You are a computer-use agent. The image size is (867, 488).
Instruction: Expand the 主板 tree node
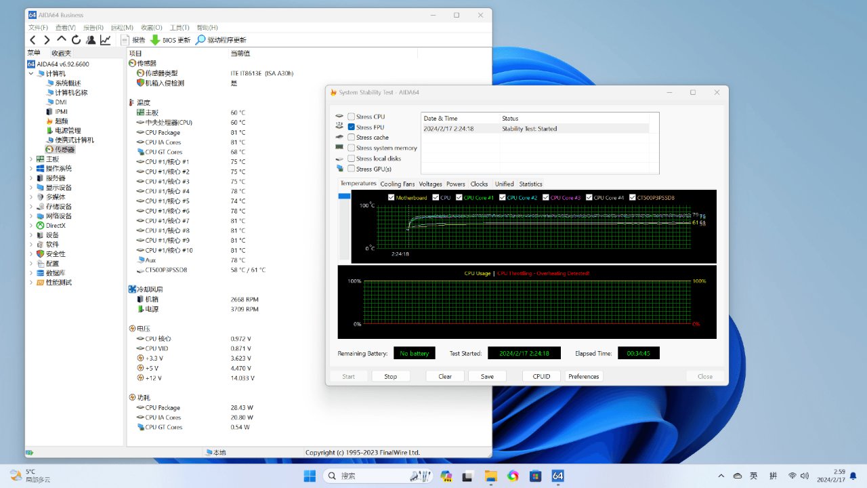pyautogui.click(x=31, y=159)
